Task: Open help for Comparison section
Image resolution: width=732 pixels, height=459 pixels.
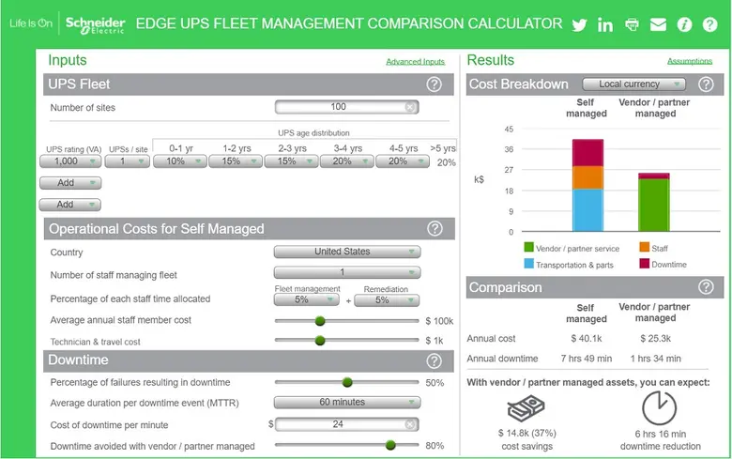Action: (x=707, y=287)
